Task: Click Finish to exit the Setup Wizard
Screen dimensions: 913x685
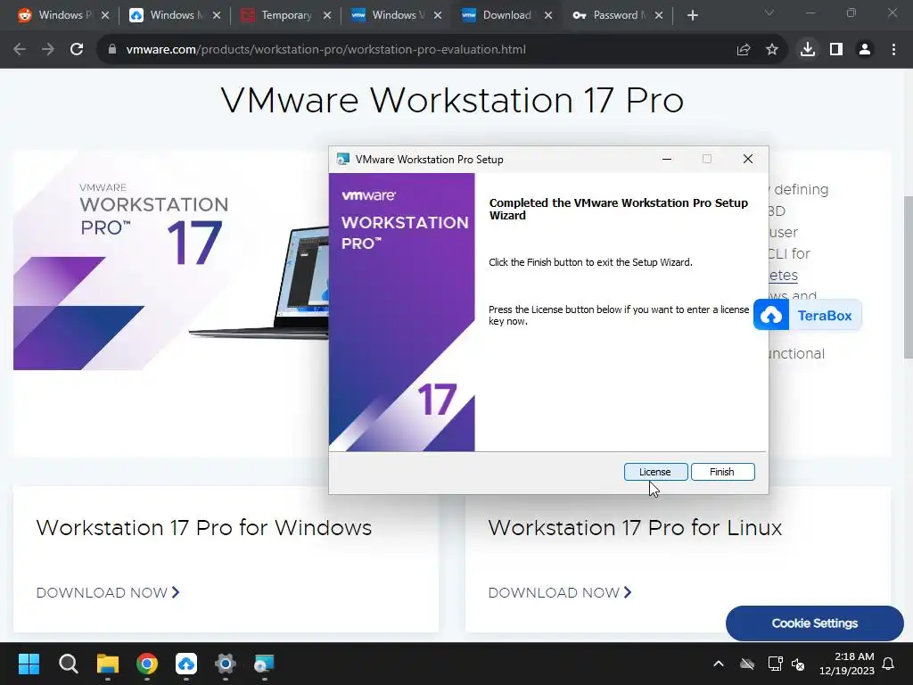Action: (x=722, y=472)
